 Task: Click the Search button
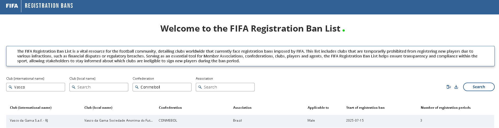(479, 87)
